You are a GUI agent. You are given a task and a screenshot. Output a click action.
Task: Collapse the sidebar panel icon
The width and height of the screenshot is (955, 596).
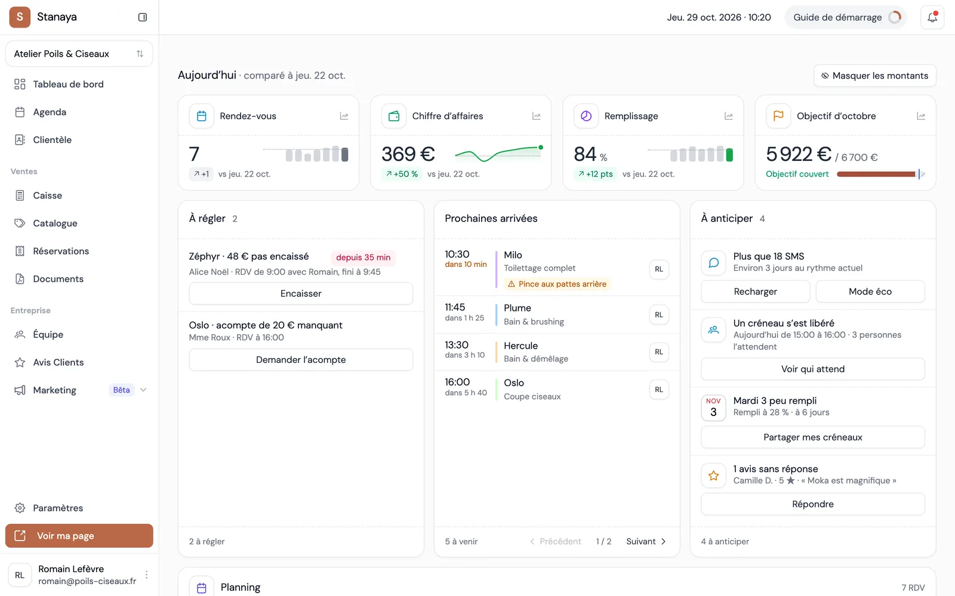click(143, 17)
